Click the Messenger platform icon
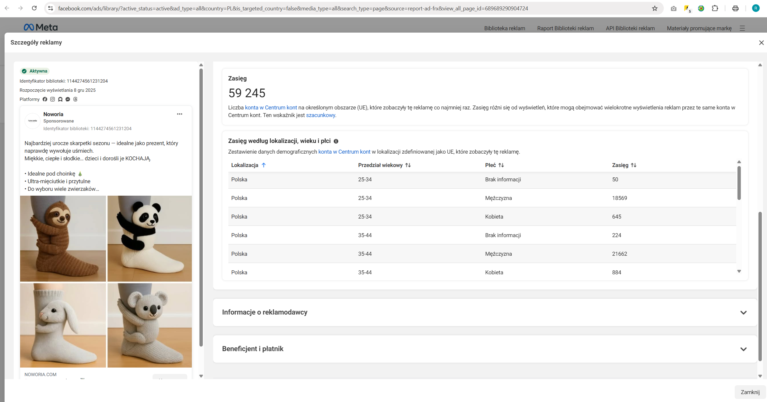 68,99
